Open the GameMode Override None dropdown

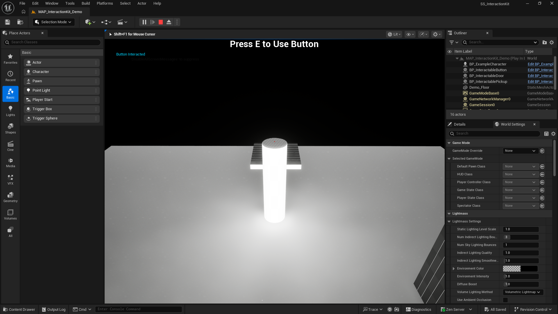(x=520, y=151)
